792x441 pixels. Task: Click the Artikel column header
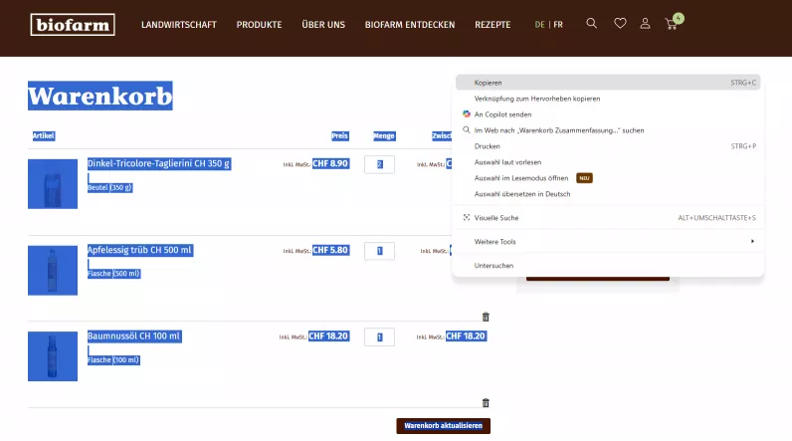click(x=44, y=135)
